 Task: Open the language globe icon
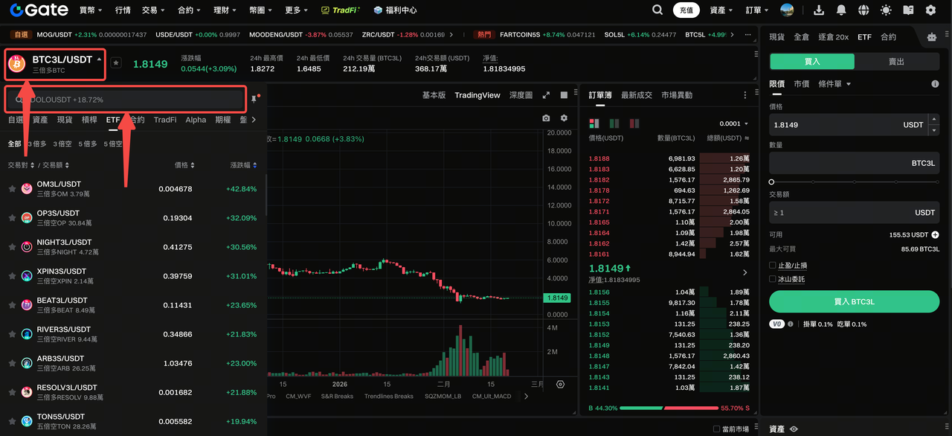(863, 10)
